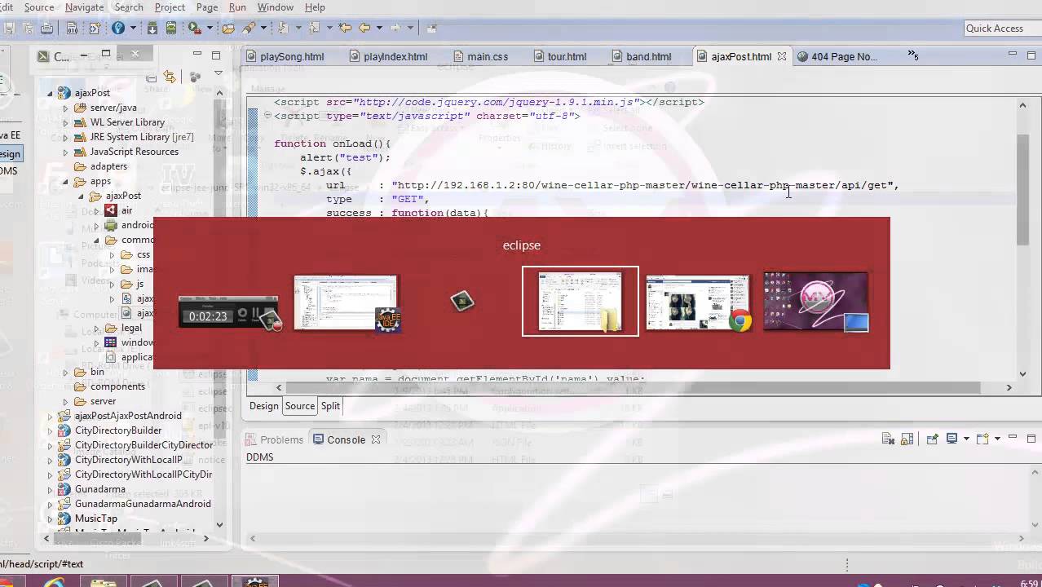
Task: Click the Search flashlight toolbar icon
Action: point(249,29)
